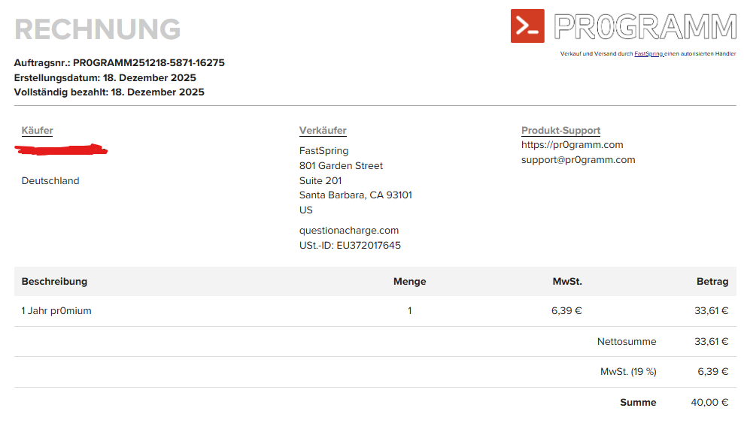Click the Erstellungsdatum line
The width and height of the screenshot is (744, 432).
(105, 77)
